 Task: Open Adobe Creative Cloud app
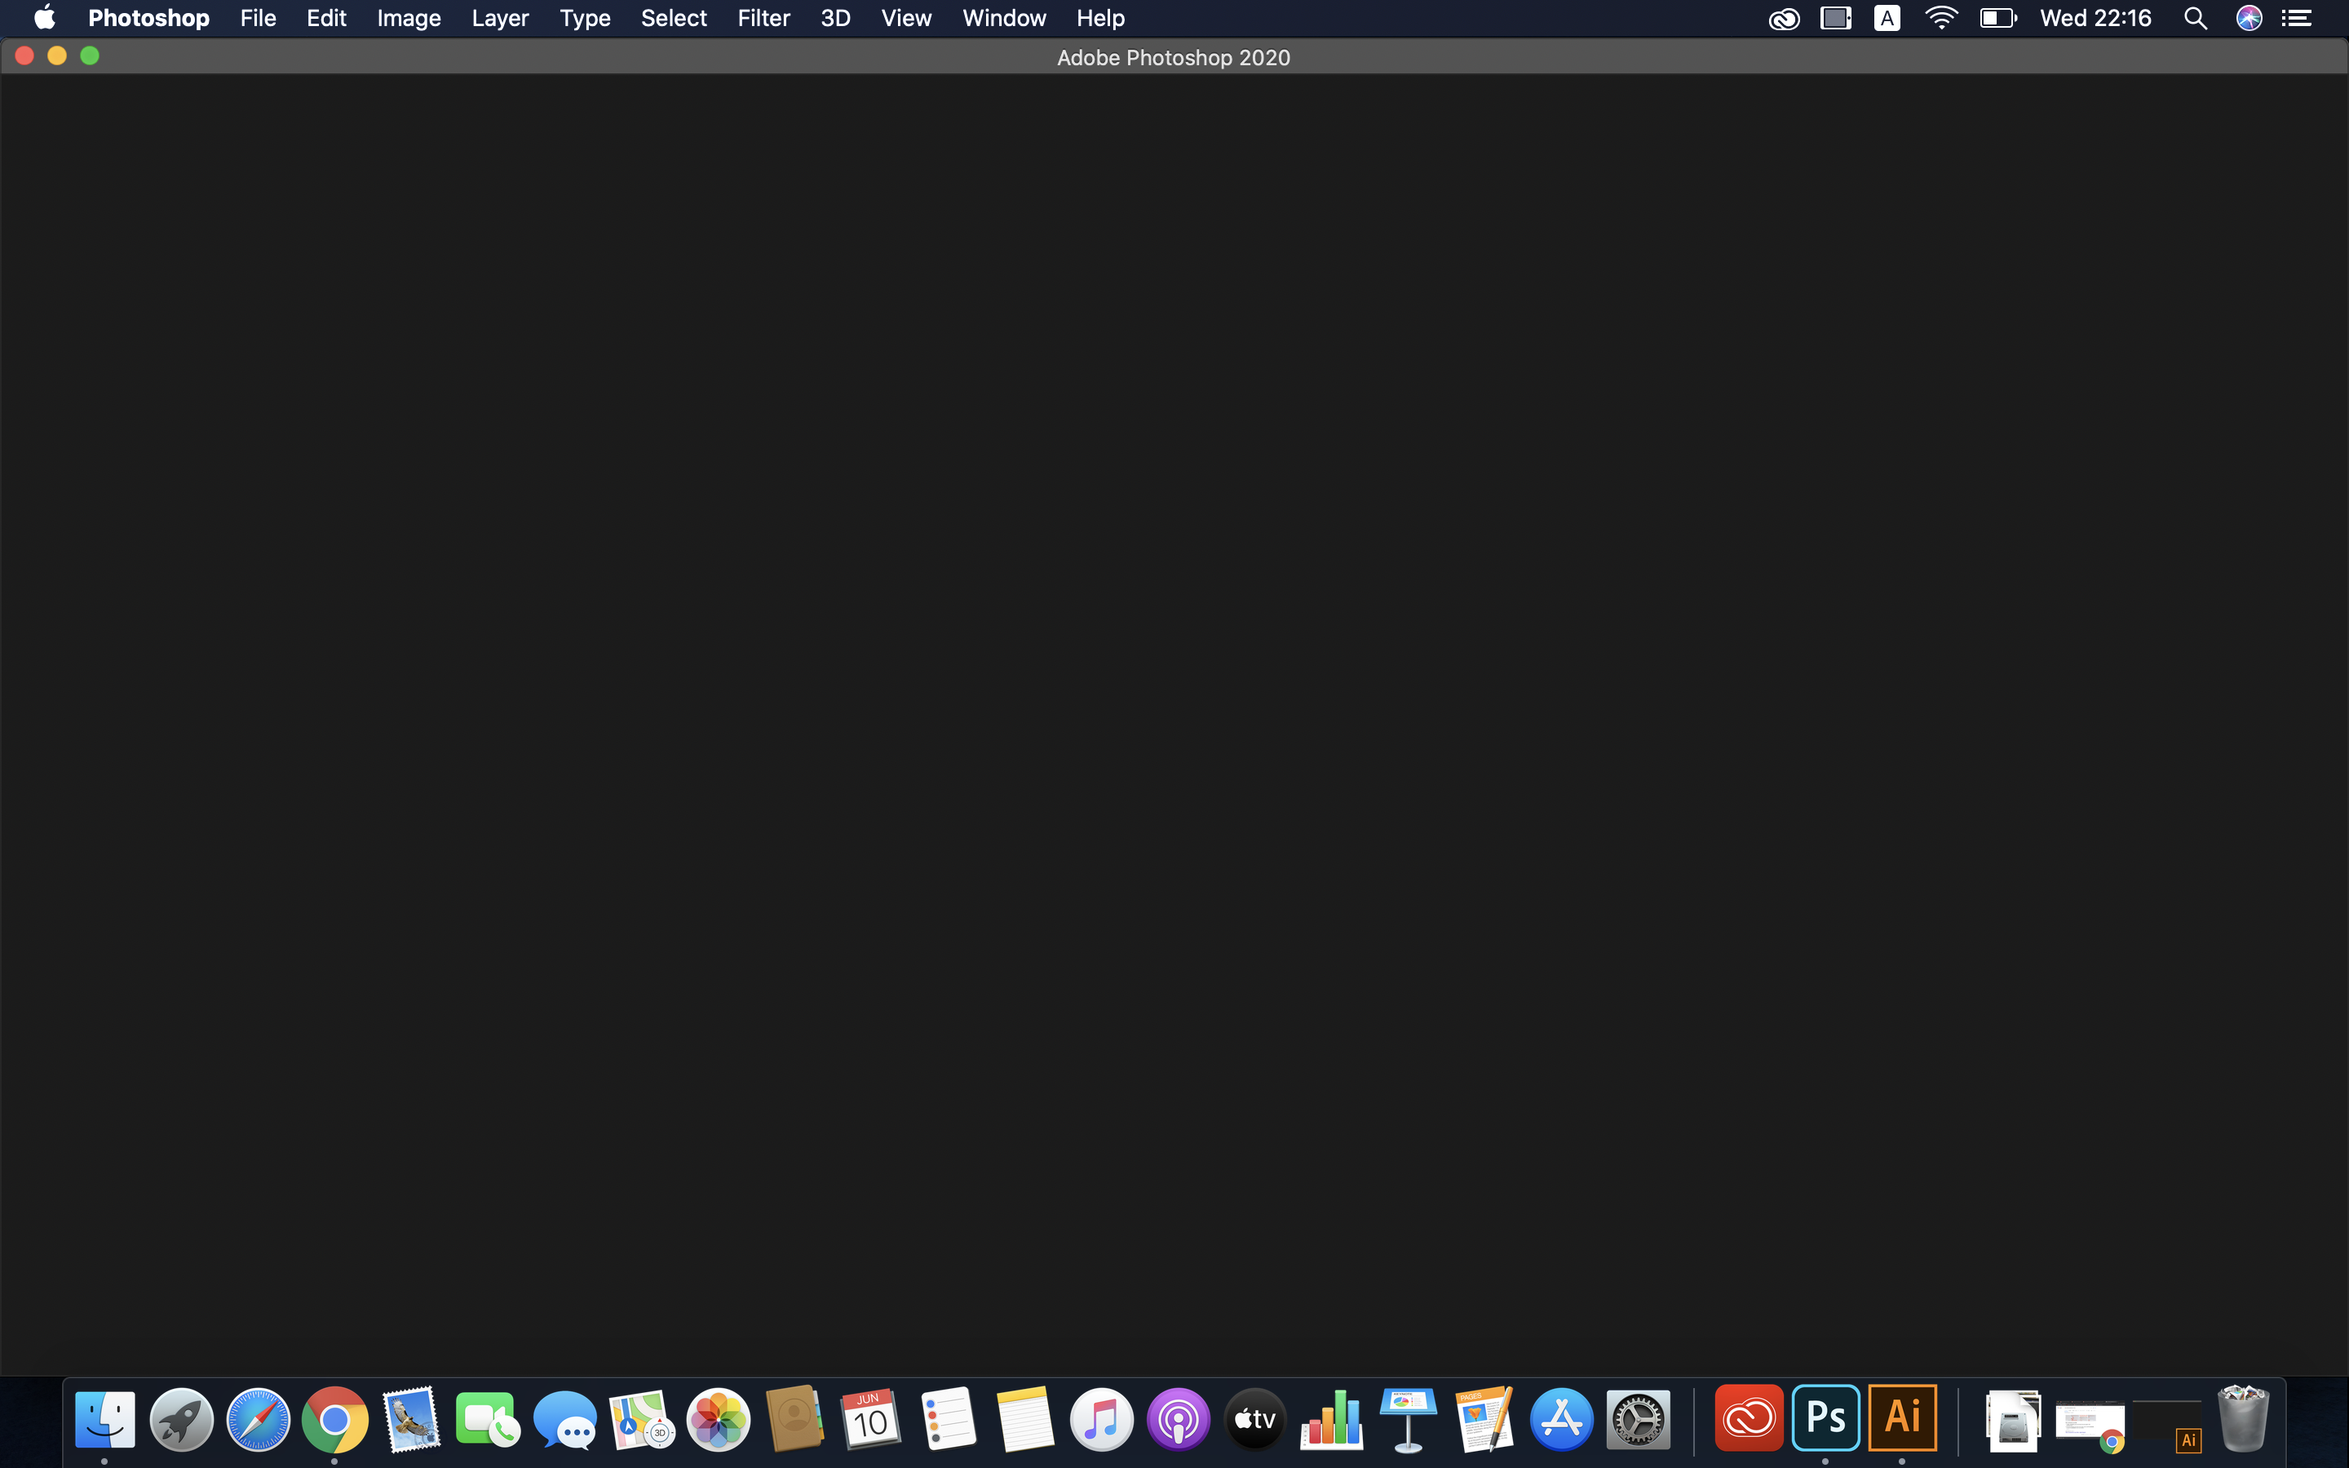[1749, 1417]
